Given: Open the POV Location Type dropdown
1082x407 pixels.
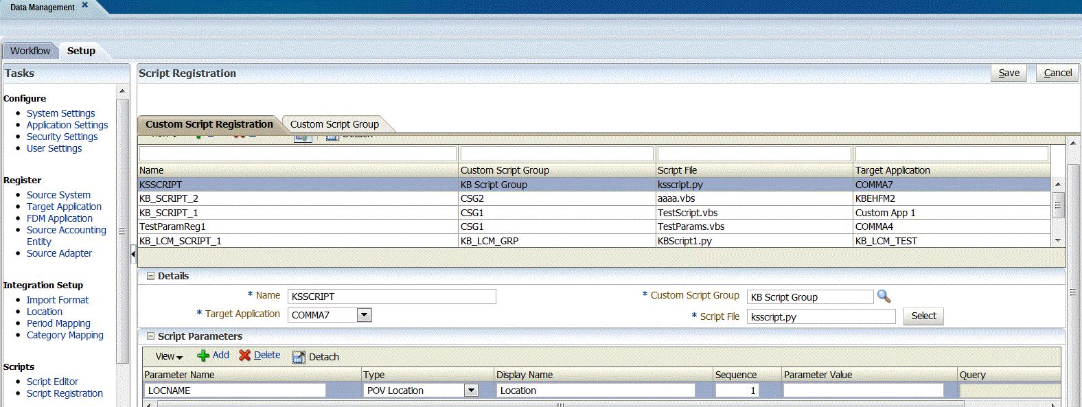Looking at the screenshot, I should [471, 391].
